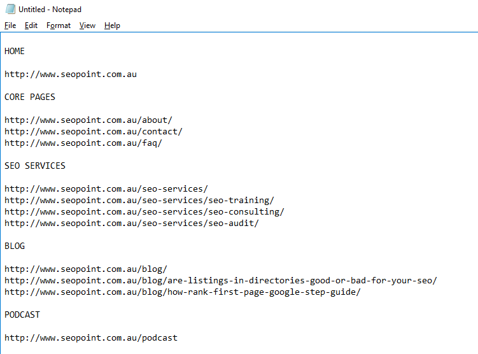Open the Edit menu
This screenshot has width=478, height=354.
point(31,25)
